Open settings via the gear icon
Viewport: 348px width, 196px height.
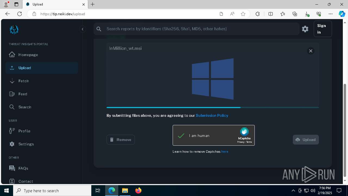(x=305, y=29)
